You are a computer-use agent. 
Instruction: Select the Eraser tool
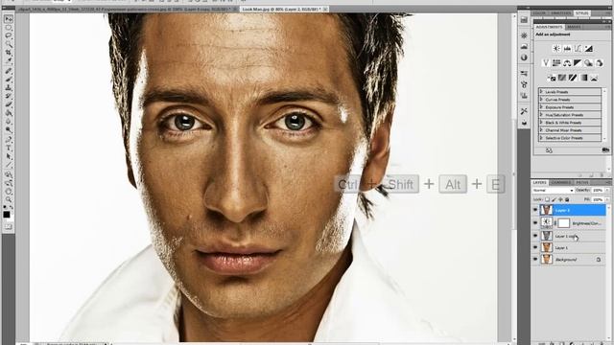[x=9, y=103]
